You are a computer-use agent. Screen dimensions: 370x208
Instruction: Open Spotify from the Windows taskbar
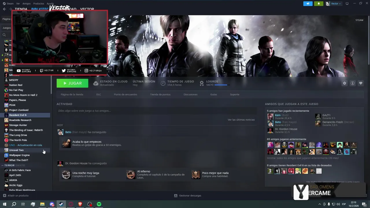[x=99, y=204]
